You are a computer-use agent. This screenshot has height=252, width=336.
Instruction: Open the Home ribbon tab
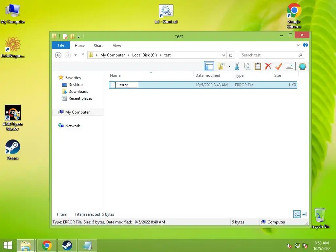point(80,45)
